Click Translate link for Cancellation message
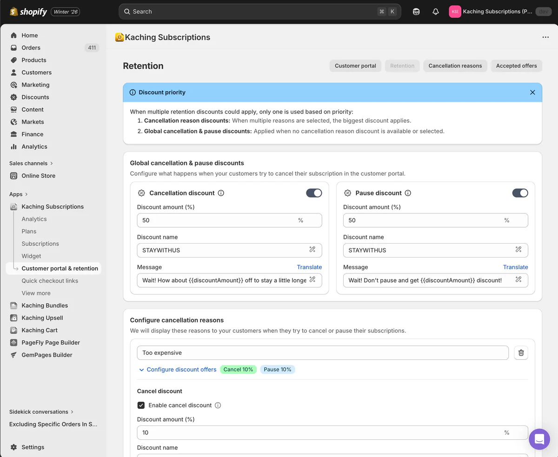The image size is (558, 457). (309, 267)
